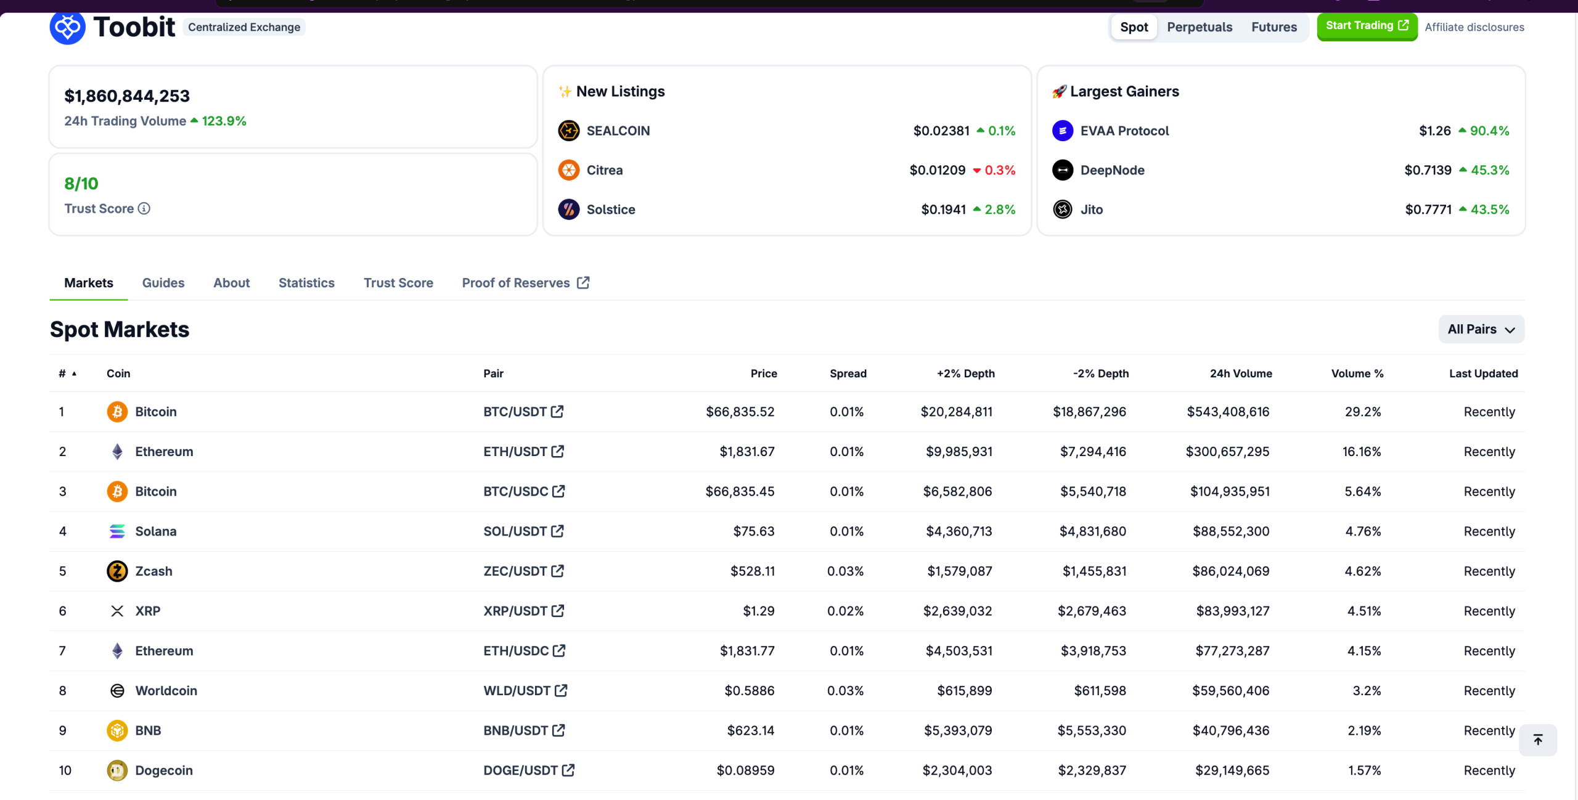This screenshot has width=1578, height=800.
Task: Open DOGE/USDT external link icon
Action: pos(568,770)
